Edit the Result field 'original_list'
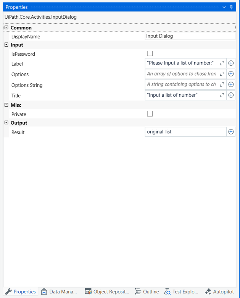This screenshot has width=240, height=298. (186, 132)
